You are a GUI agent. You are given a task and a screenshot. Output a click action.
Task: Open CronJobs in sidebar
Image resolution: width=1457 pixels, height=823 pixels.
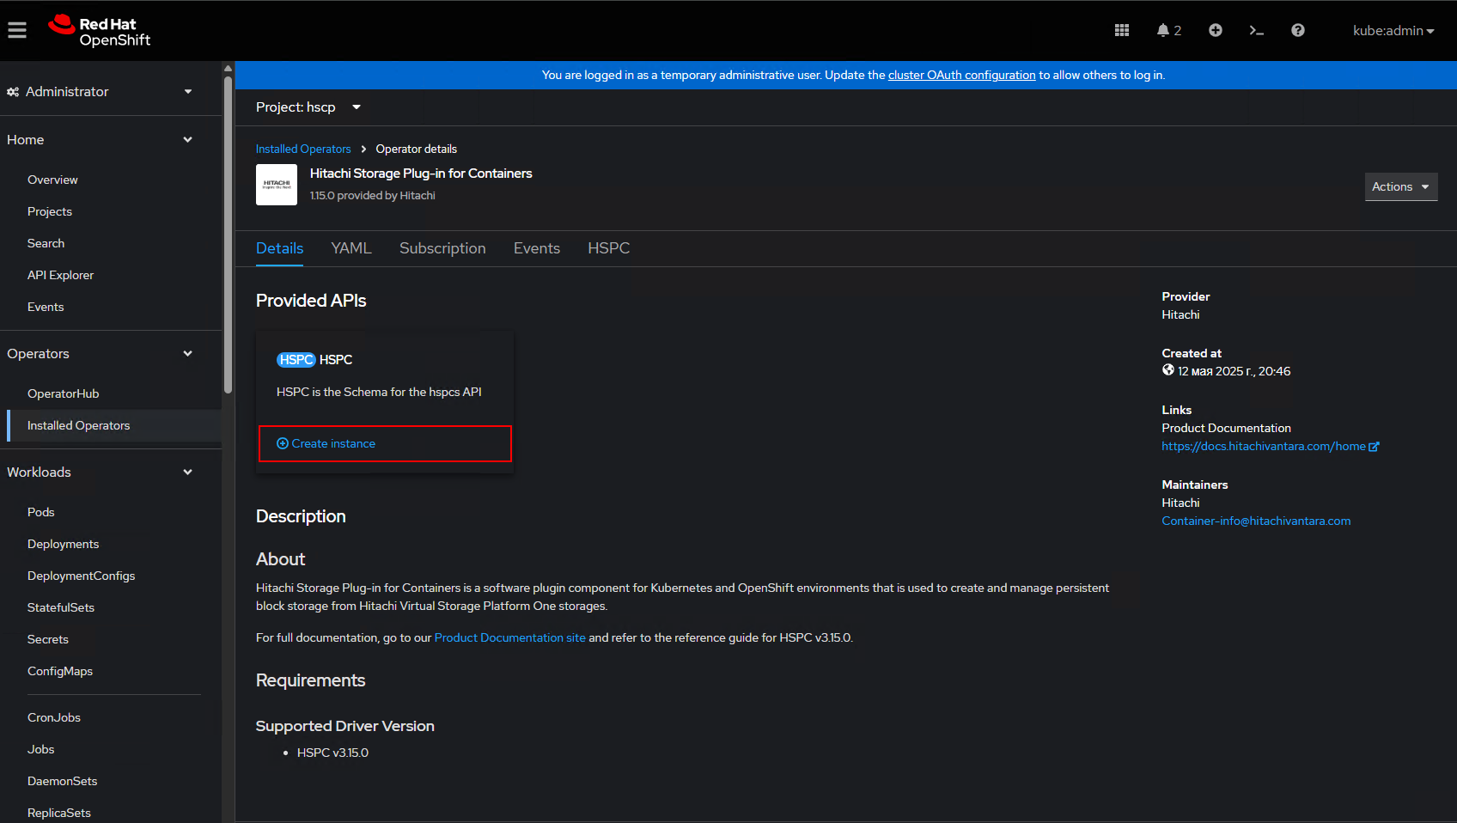(x=54, y=717)
